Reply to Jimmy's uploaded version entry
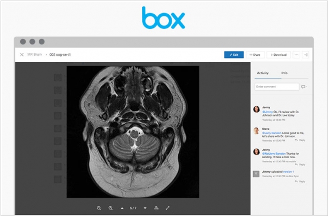Viewport: 328px width, 216px height. tap(300, 182)
